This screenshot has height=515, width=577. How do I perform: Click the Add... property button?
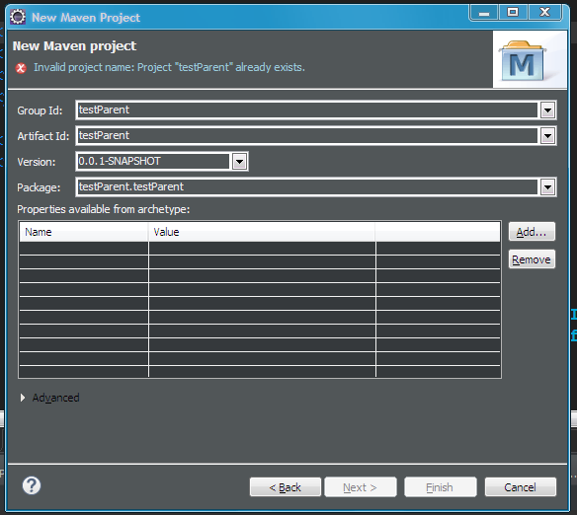(x=532, y=232)
